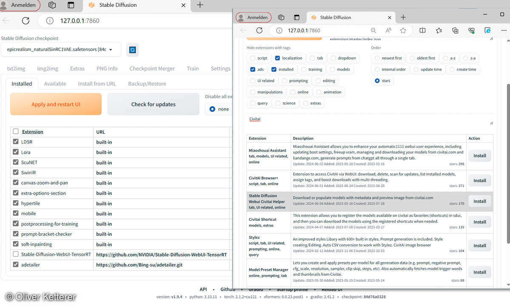Click the API footer link
This screenshot has height=306, width=510.
click(203, 289)
